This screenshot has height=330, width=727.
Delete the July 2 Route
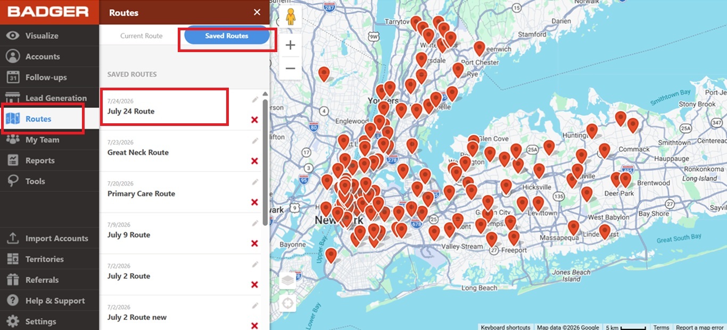point(254,285)
